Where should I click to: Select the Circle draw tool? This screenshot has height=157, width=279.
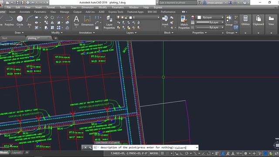click(x=20, y=21)
